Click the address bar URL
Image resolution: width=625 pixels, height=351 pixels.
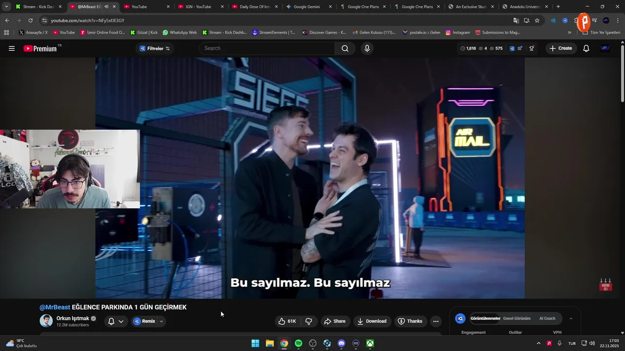click(x=87, y=20)
